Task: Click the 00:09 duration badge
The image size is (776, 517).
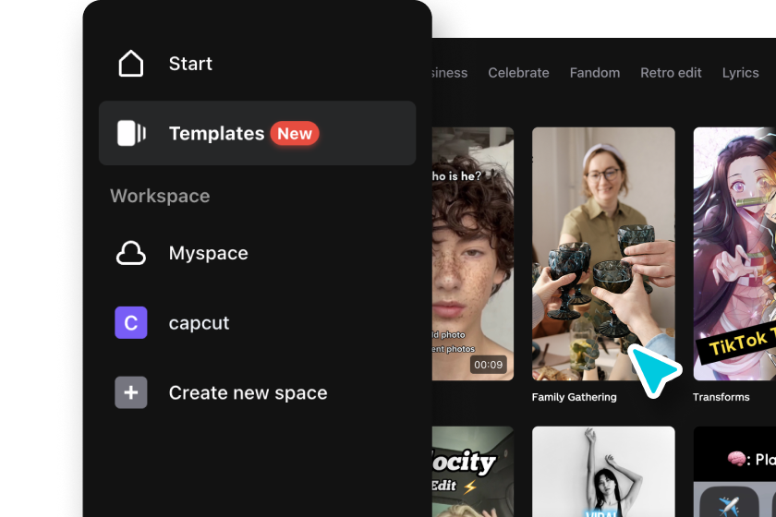Action: (x=488, y=365)
